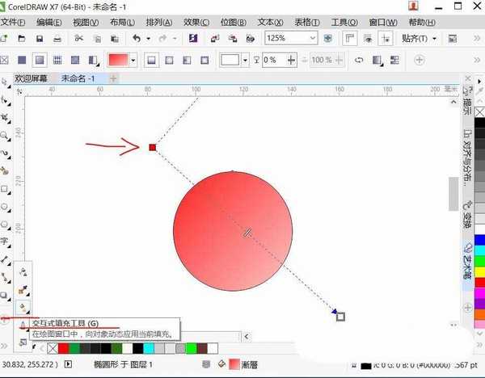Click the red gradient start node on canvas

[x=152, y=147]
